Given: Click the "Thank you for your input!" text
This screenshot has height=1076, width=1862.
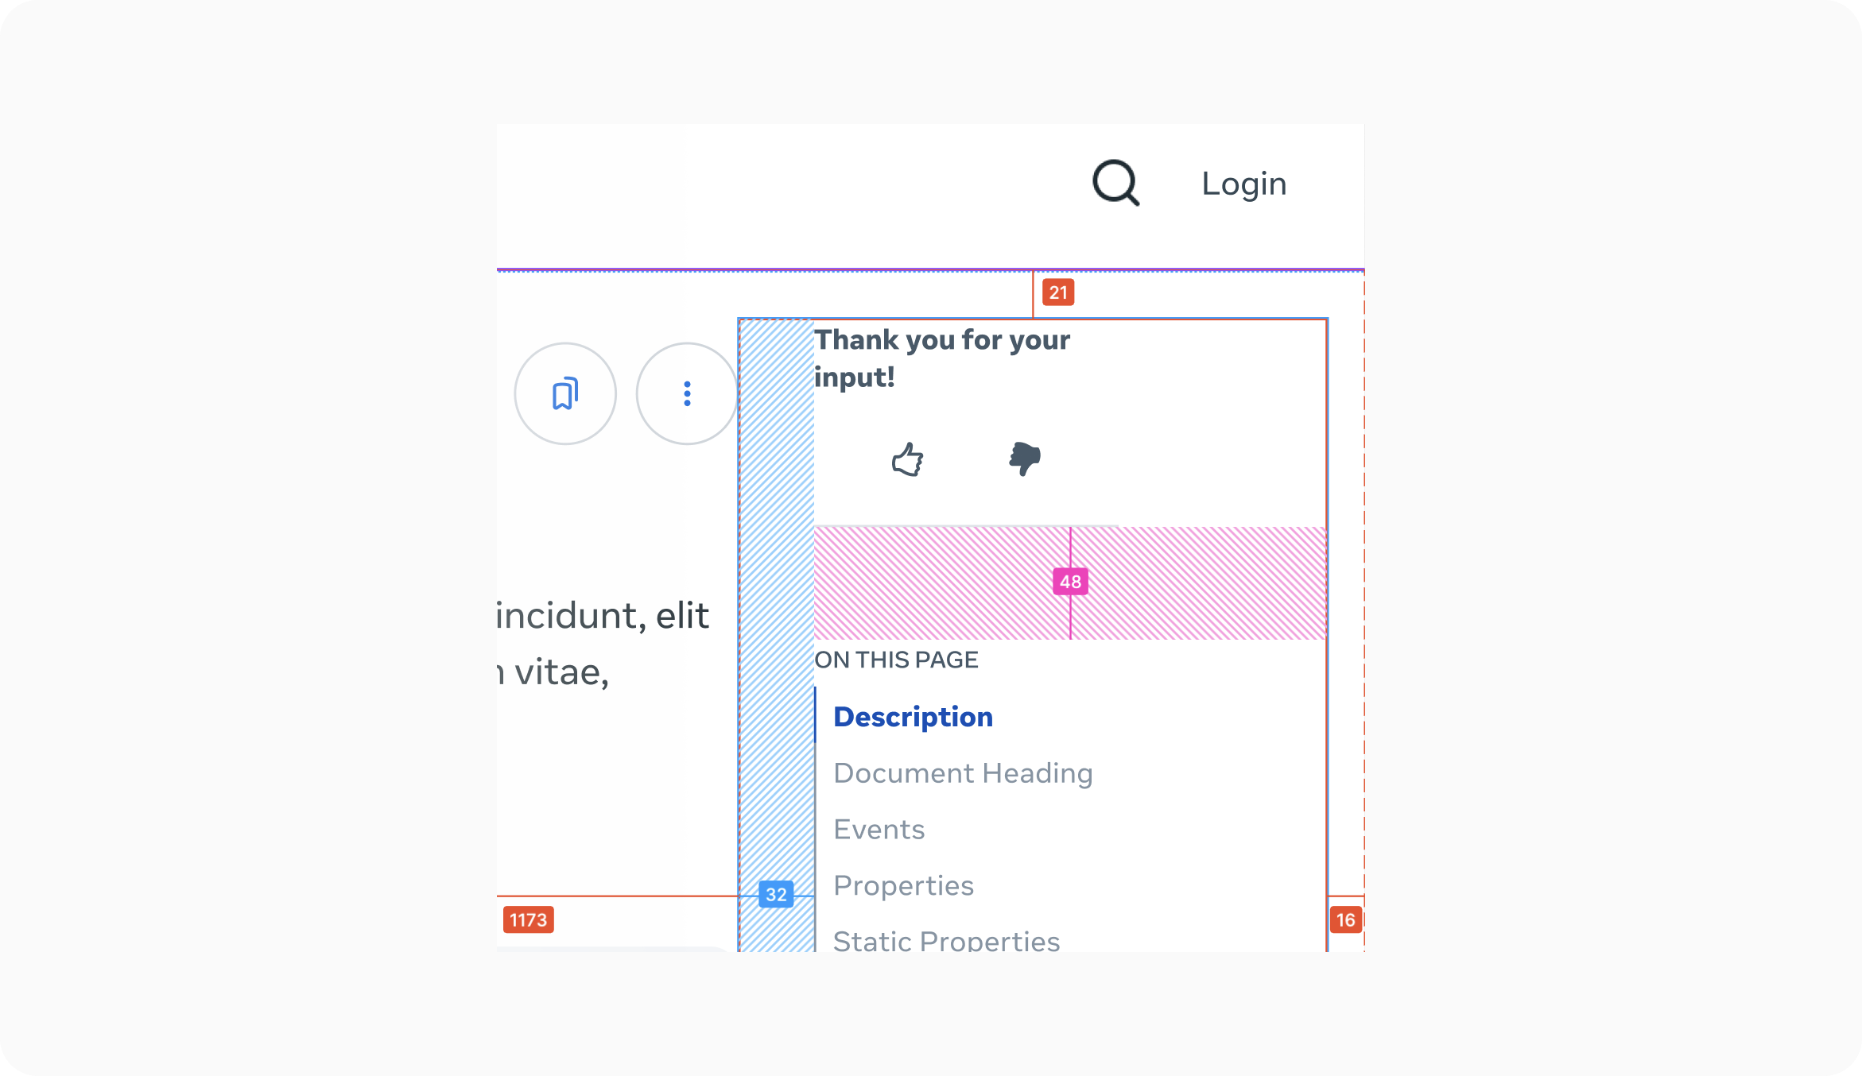Looking at the screenshot, I should pyautogui.click(x=941, y=358).
